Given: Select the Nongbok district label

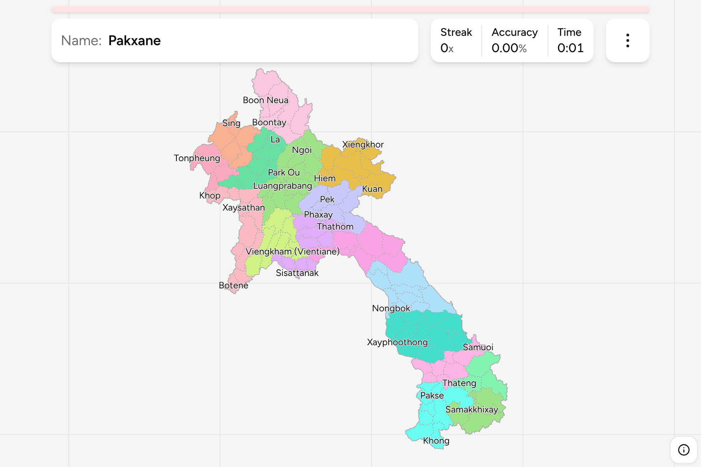Looking at the screenshot, I should pyautogui.click(x=391, y=309).
